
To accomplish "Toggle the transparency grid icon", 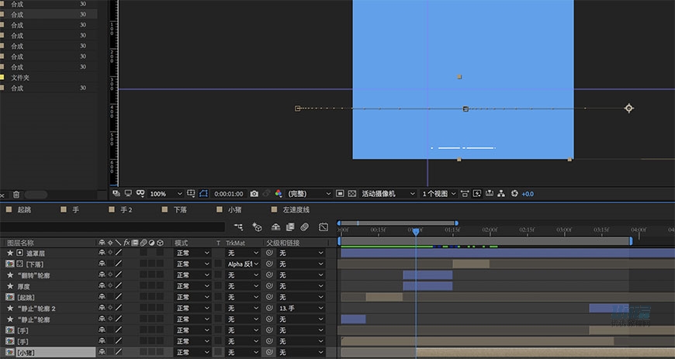I will pyautogui.click(x=351, y=194).
